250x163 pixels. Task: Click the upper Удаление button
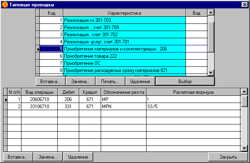click(x=140, y=81)
